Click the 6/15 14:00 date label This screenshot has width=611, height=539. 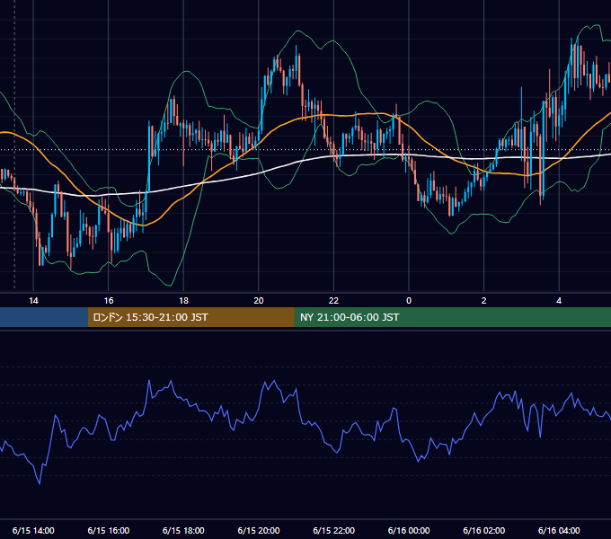[x=33, y=530]
